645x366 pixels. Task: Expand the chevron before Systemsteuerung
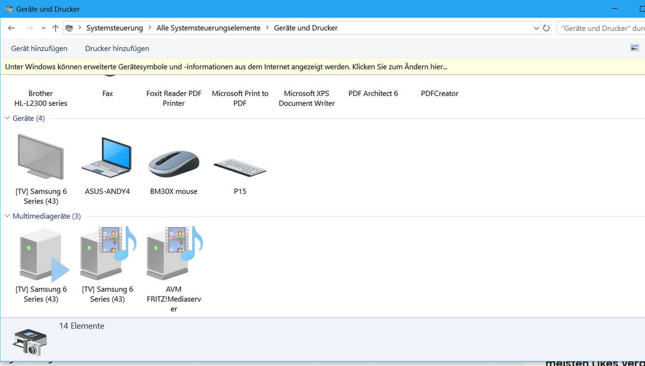point(80,28)
